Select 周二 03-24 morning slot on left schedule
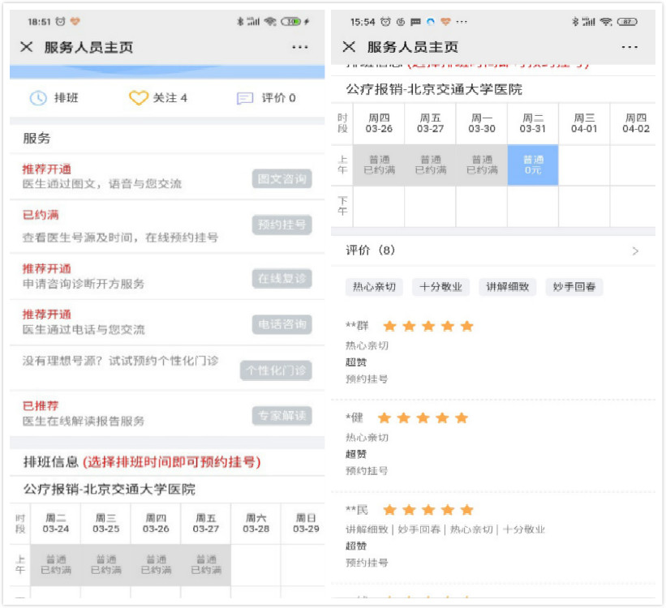Viewport: 666px width, 608px height. pos(56,564)
